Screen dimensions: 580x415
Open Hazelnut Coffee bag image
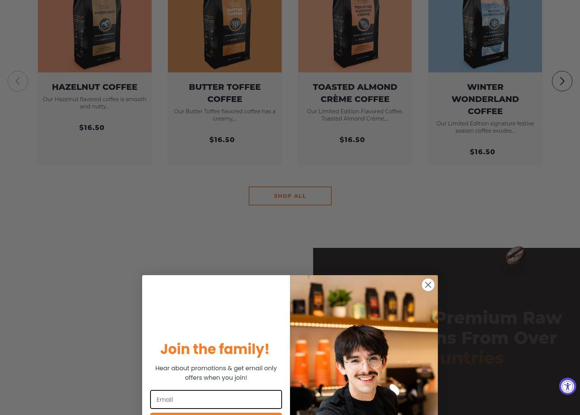[95, 36]
